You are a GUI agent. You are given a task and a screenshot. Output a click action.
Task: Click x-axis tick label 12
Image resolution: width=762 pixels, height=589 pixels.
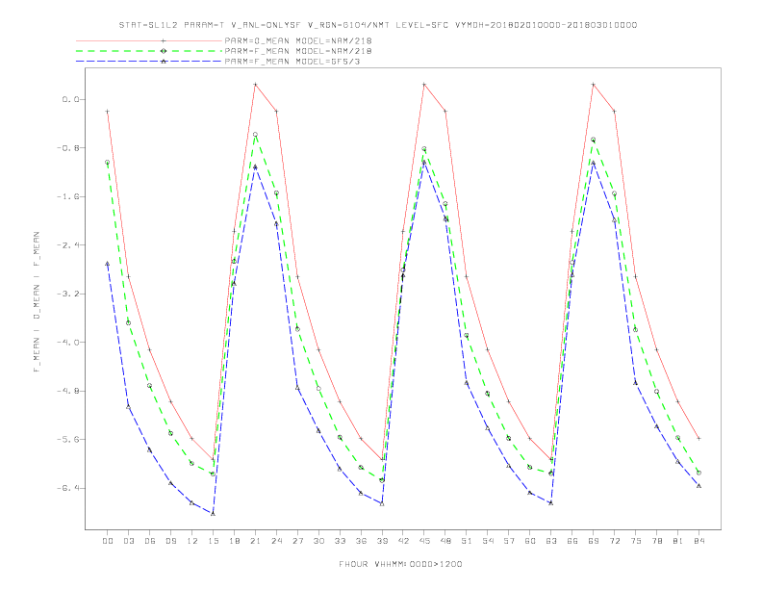pos(192,541)
